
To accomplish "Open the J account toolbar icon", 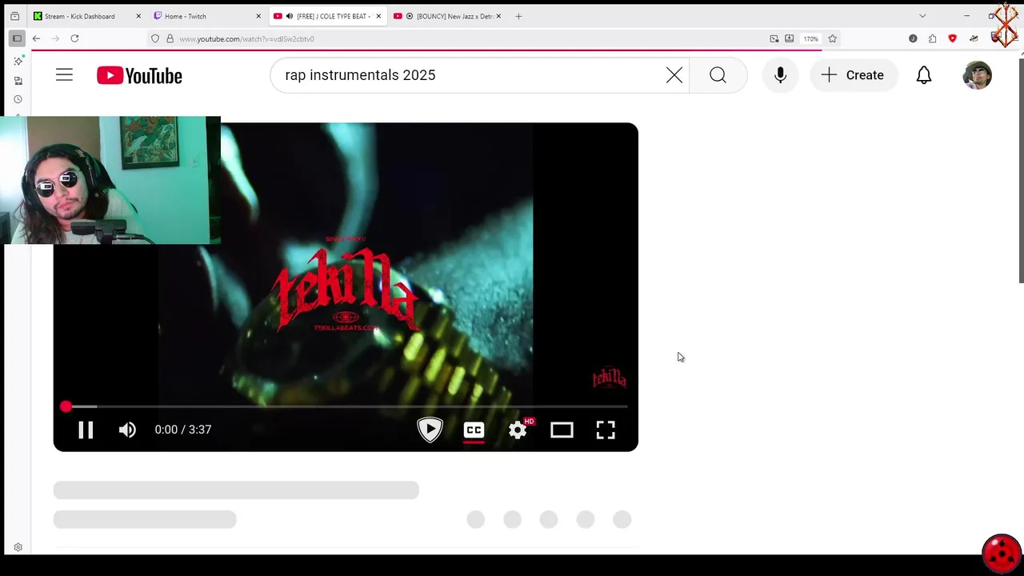I will (913, 38).
